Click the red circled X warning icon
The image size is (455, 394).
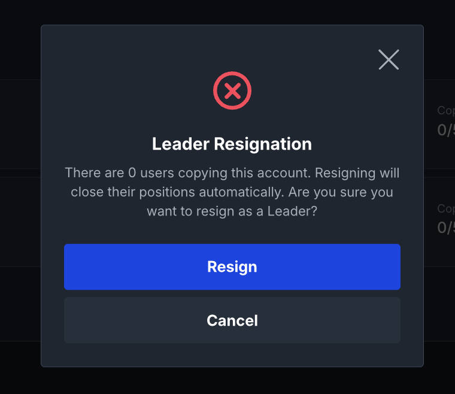tap(232, 91)
